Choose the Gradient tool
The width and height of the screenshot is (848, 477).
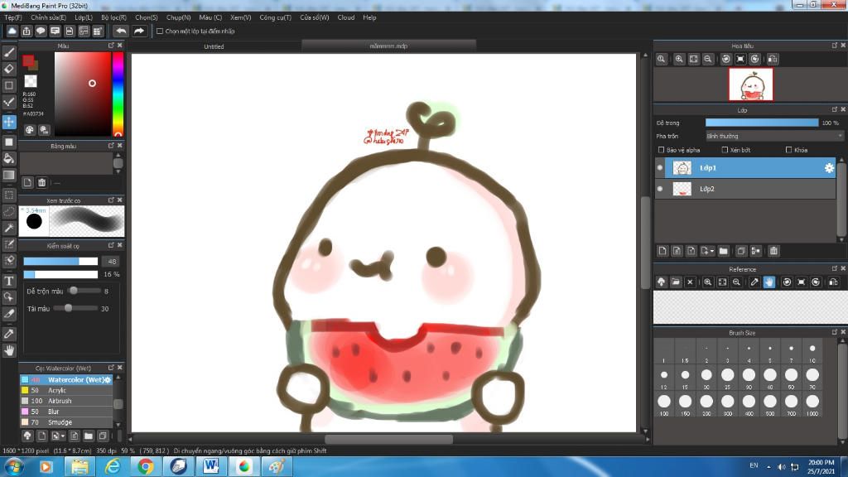click(9, 175)
